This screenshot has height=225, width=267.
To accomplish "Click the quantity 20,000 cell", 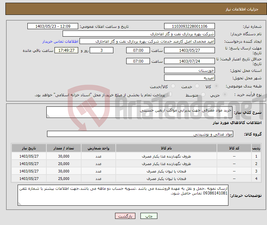I will pyautogui.click(x=64, y=164).
